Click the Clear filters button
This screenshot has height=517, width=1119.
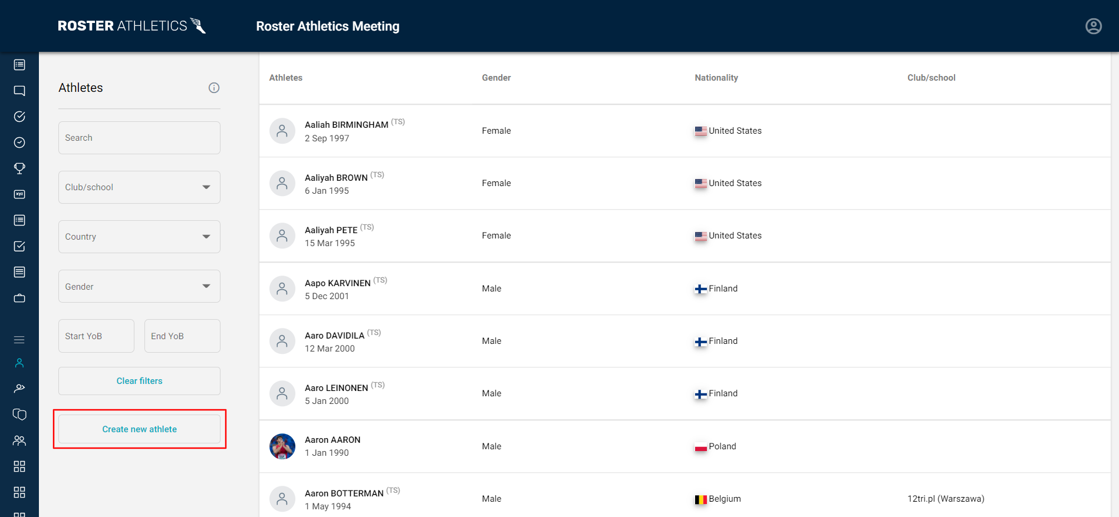pos(139,381)
